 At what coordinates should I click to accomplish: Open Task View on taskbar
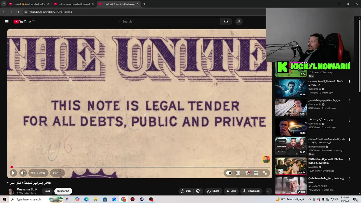[68, 199]
